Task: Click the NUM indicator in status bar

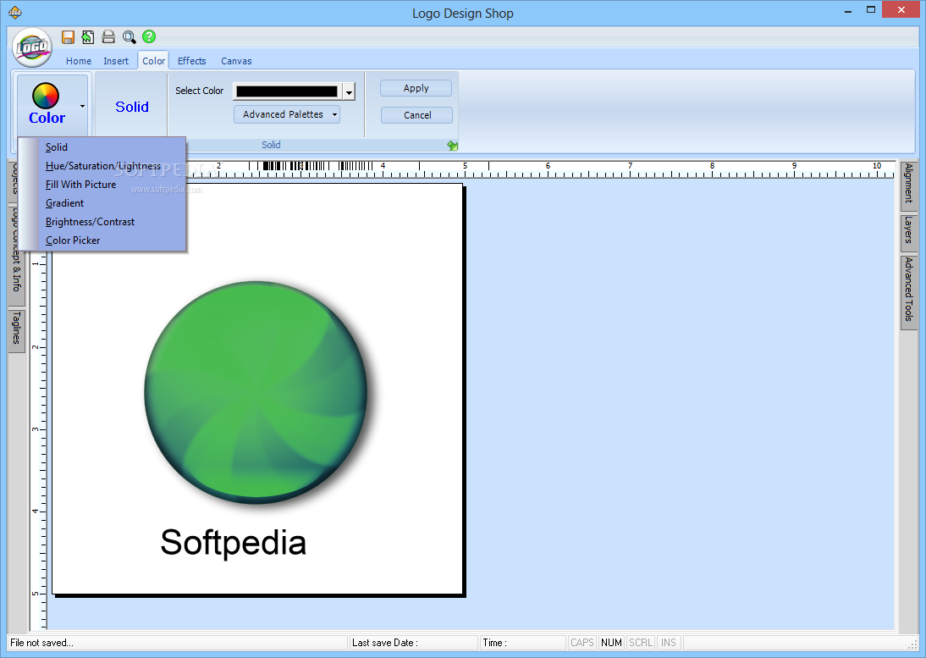Action: click(611, 643)
